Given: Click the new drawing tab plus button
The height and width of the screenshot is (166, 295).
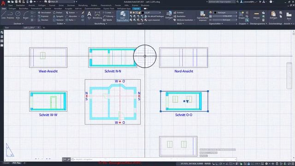Looking at the screenshot, I should tap(44, 28).
